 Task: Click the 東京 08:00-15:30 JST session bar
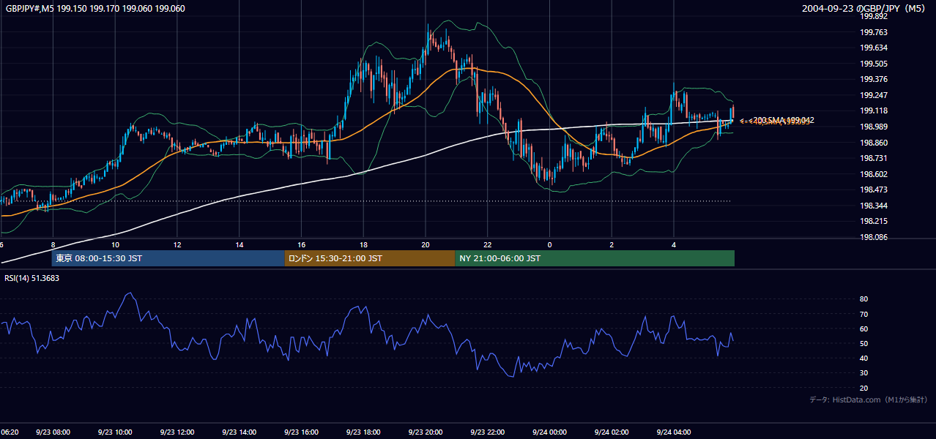tap(168, 258)
